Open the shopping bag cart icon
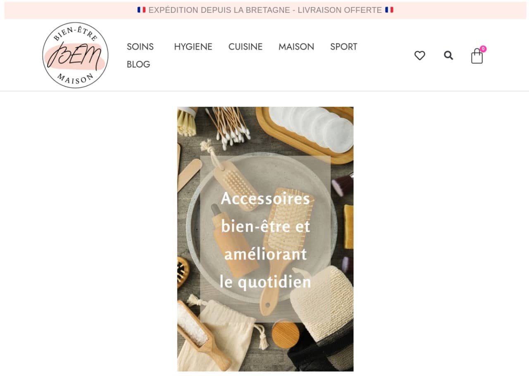Image resolution: width=529 pixels, height=376 pixels. [x=477, y=56]
